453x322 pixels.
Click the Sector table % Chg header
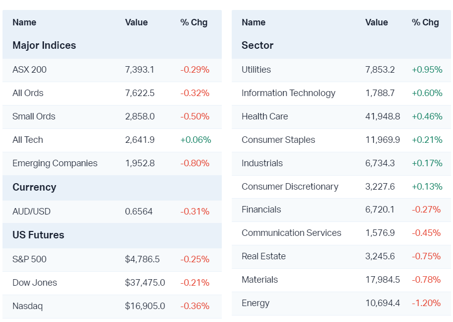coord(425,22)
